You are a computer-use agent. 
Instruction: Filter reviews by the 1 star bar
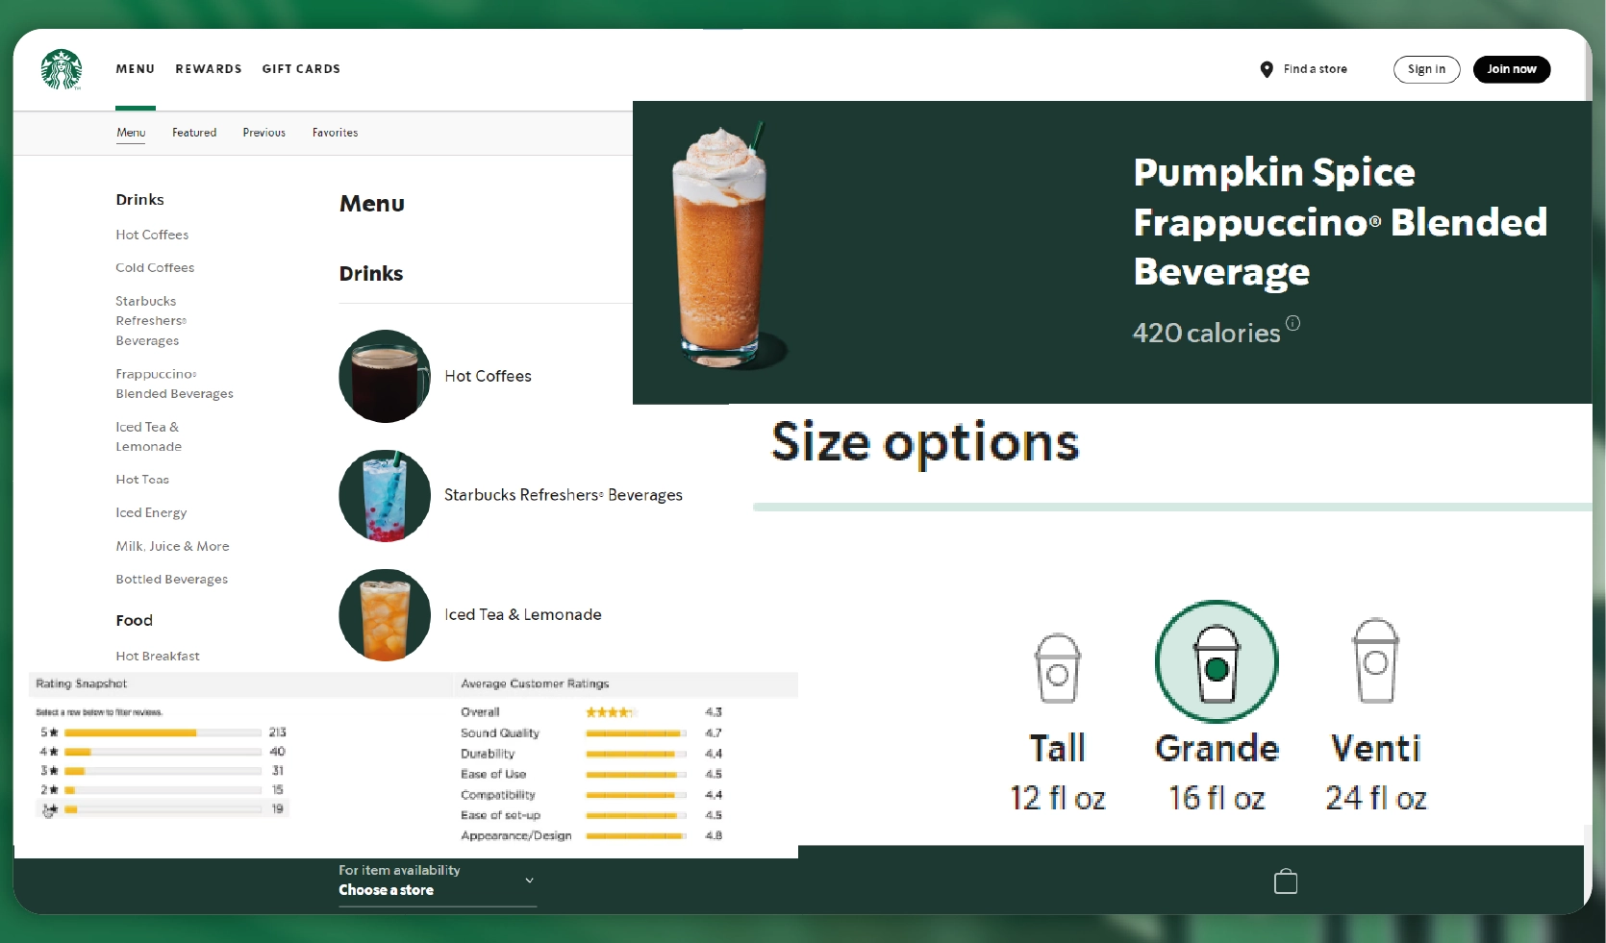click(x=162, y=809)
